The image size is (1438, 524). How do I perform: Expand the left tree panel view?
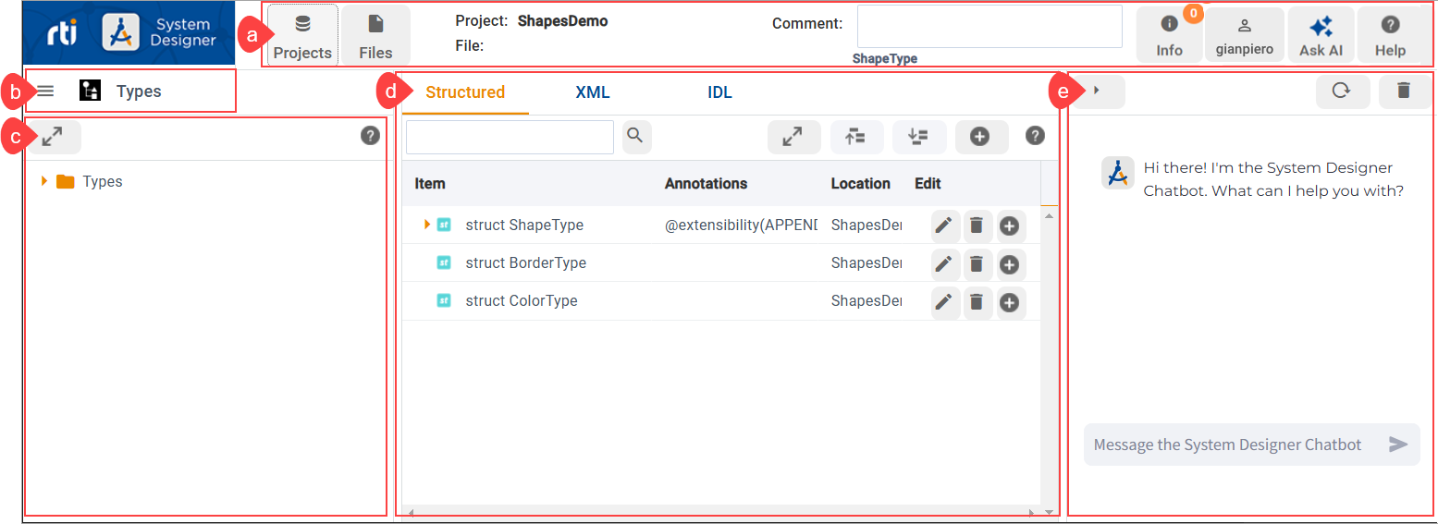53,137
